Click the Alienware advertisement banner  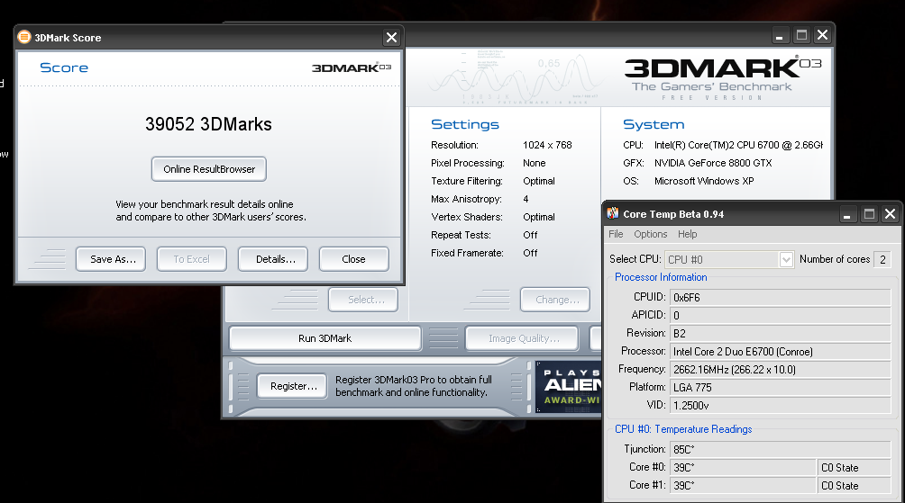(569, 387)
